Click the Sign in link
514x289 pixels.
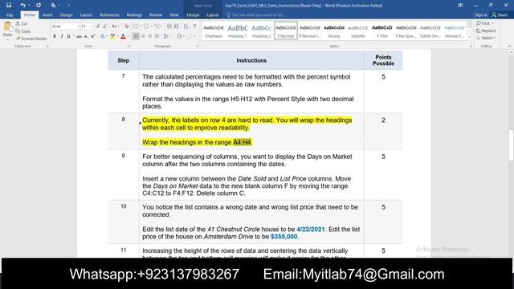(x=480, y=14)
